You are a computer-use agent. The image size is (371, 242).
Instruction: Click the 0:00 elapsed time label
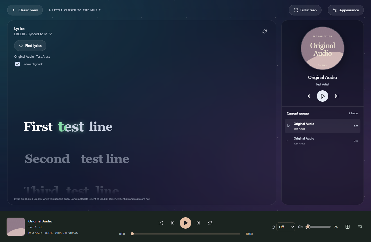[x=122, y=234]
